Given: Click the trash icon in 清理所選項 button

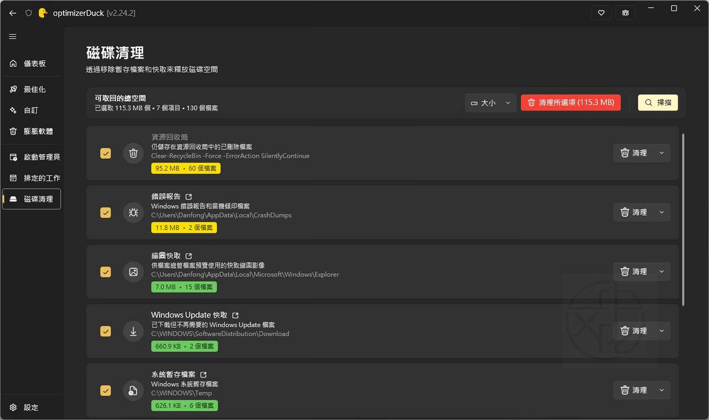Looking at the screenshot, I should pyautogui.click(x=531, y=103).
